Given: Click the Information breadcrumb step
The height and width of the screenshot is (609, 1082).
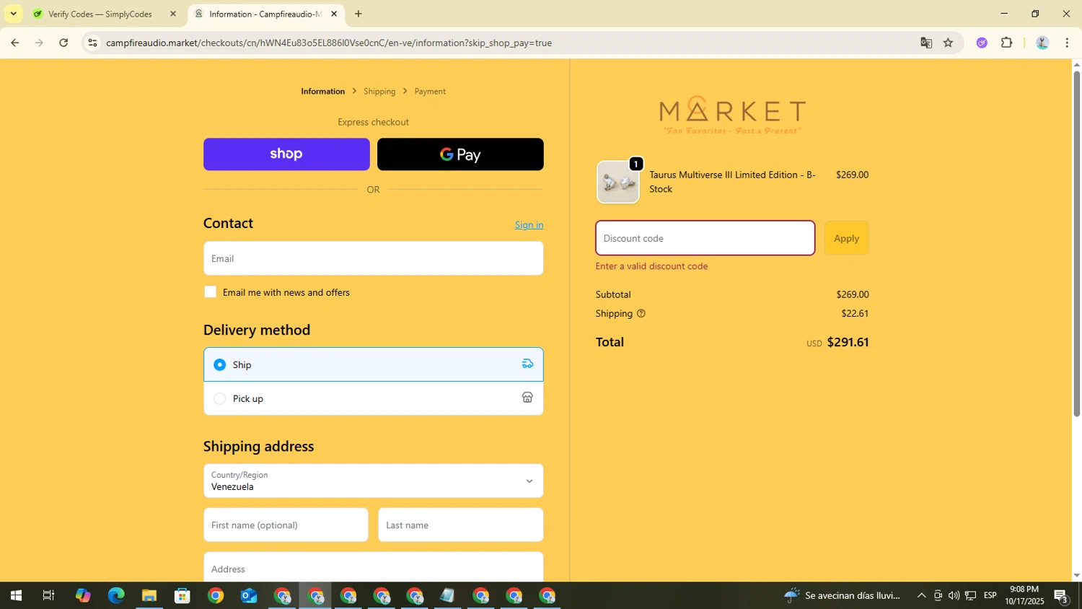Looking at the screenshot, I should [322, 92].
